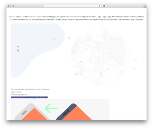
Task: Click the triangle icon at right edge
Action: pyautogui.click(x=134, y=68)
